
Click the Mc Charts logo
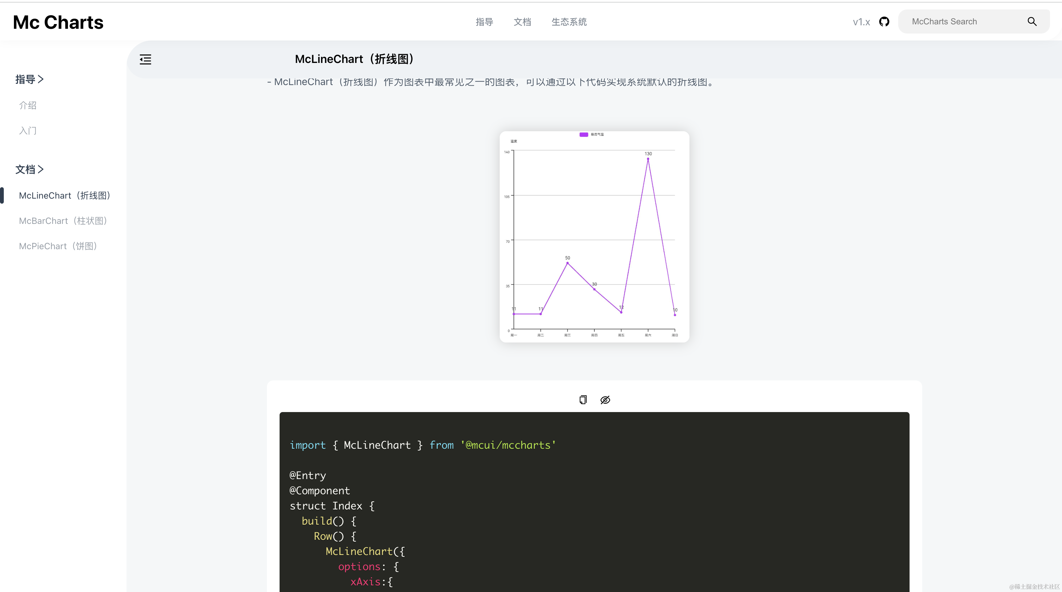point(58,22)
